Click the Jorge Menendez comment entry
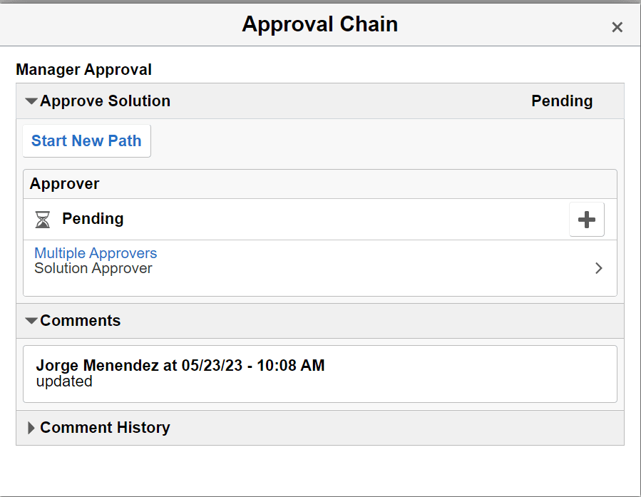This screenshot has width=641, height=497. [180, 365]
